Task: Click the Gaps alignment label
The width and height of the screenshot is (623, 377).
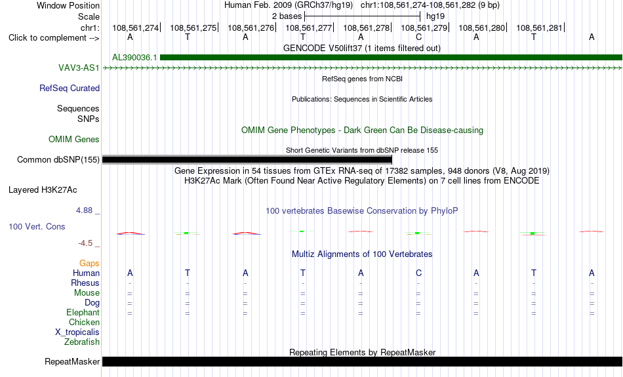Action: pos(89,264)
